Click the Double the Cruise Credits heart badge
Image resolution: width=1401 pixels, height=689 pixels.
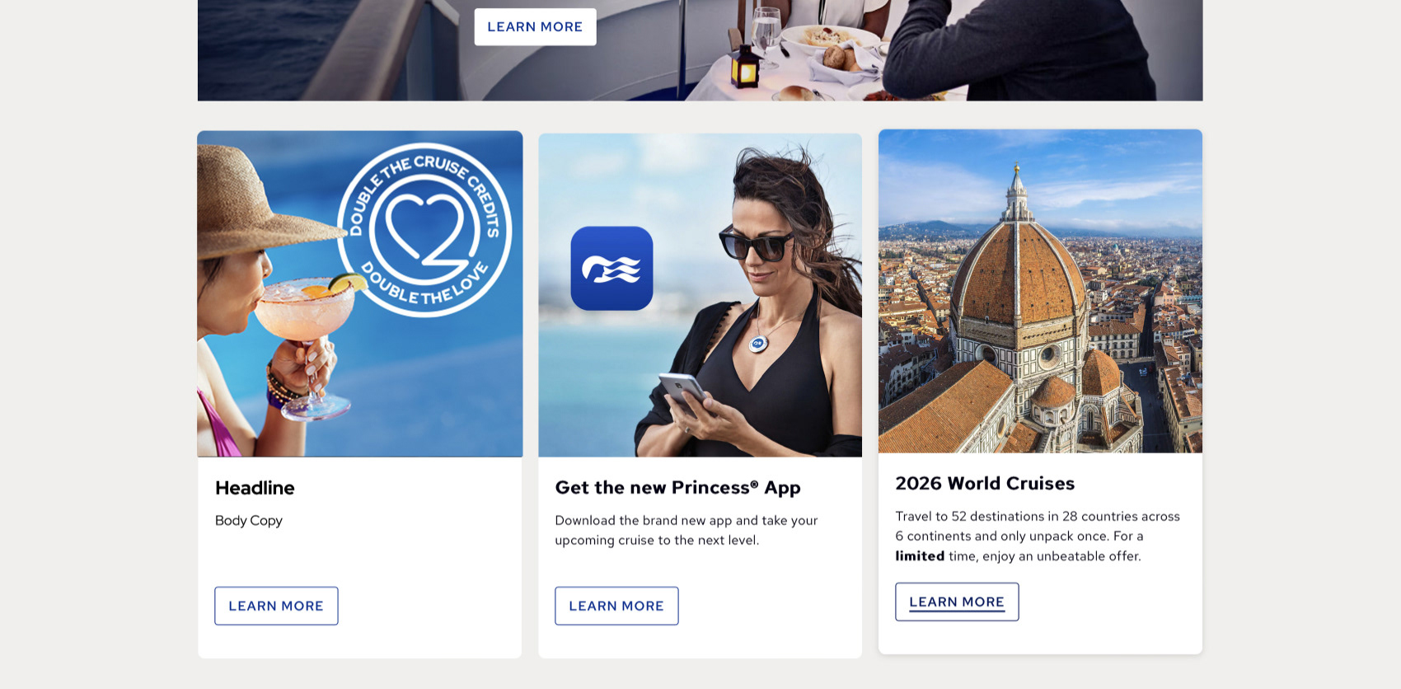pyautogui.click(x=424, y=230)
